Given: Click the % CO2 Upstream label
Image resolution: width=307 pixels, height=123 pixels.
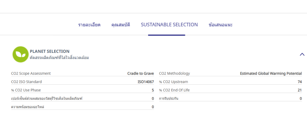Looking at the screenshot, I should (173, 82).
